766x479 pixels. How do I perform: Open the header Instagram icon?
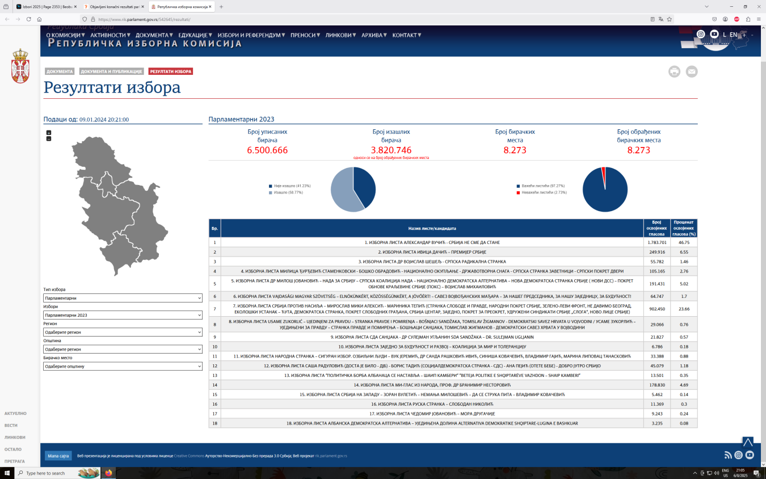[701, 34]
